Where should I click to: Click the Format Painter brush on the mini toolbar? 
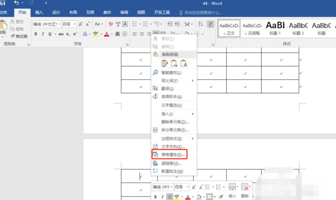[221, 197]
